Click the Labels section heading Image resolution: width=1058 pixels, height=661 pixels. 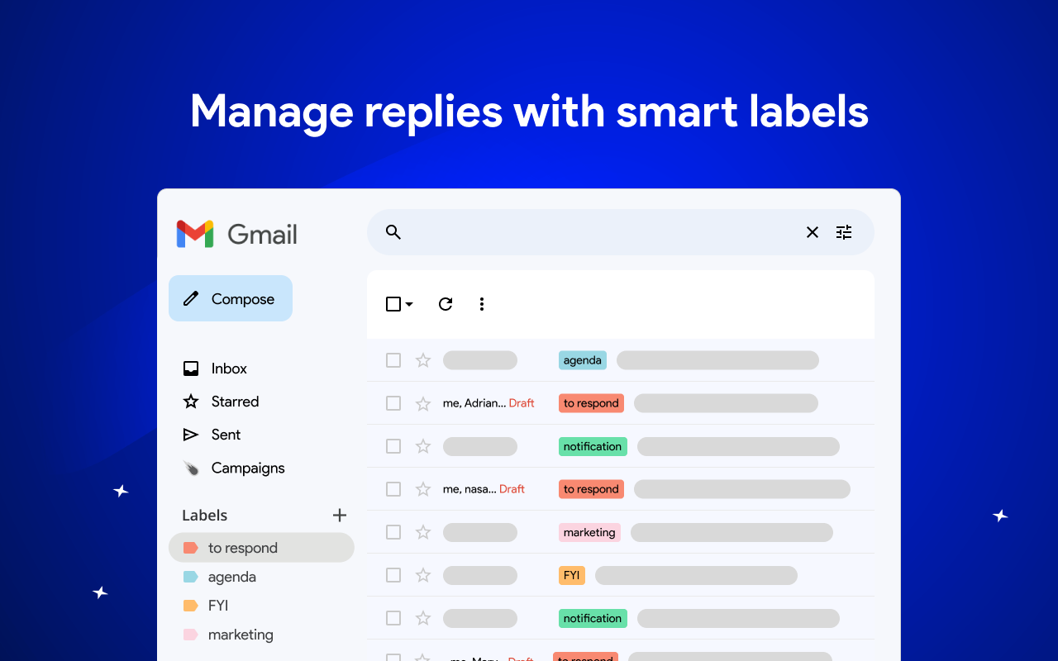tap(204, 515)
